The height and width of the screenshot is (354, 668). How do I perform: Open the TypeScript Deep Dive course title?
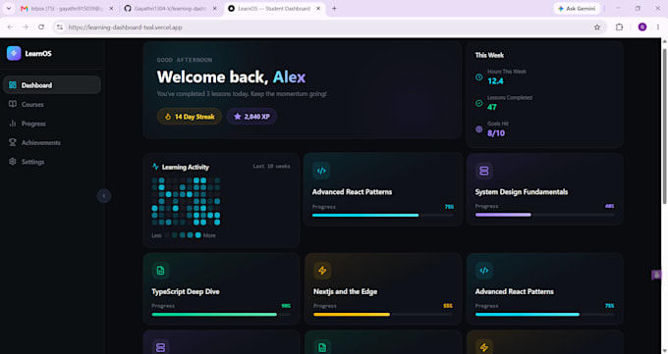pyautogui.click(x=186, y=291)
